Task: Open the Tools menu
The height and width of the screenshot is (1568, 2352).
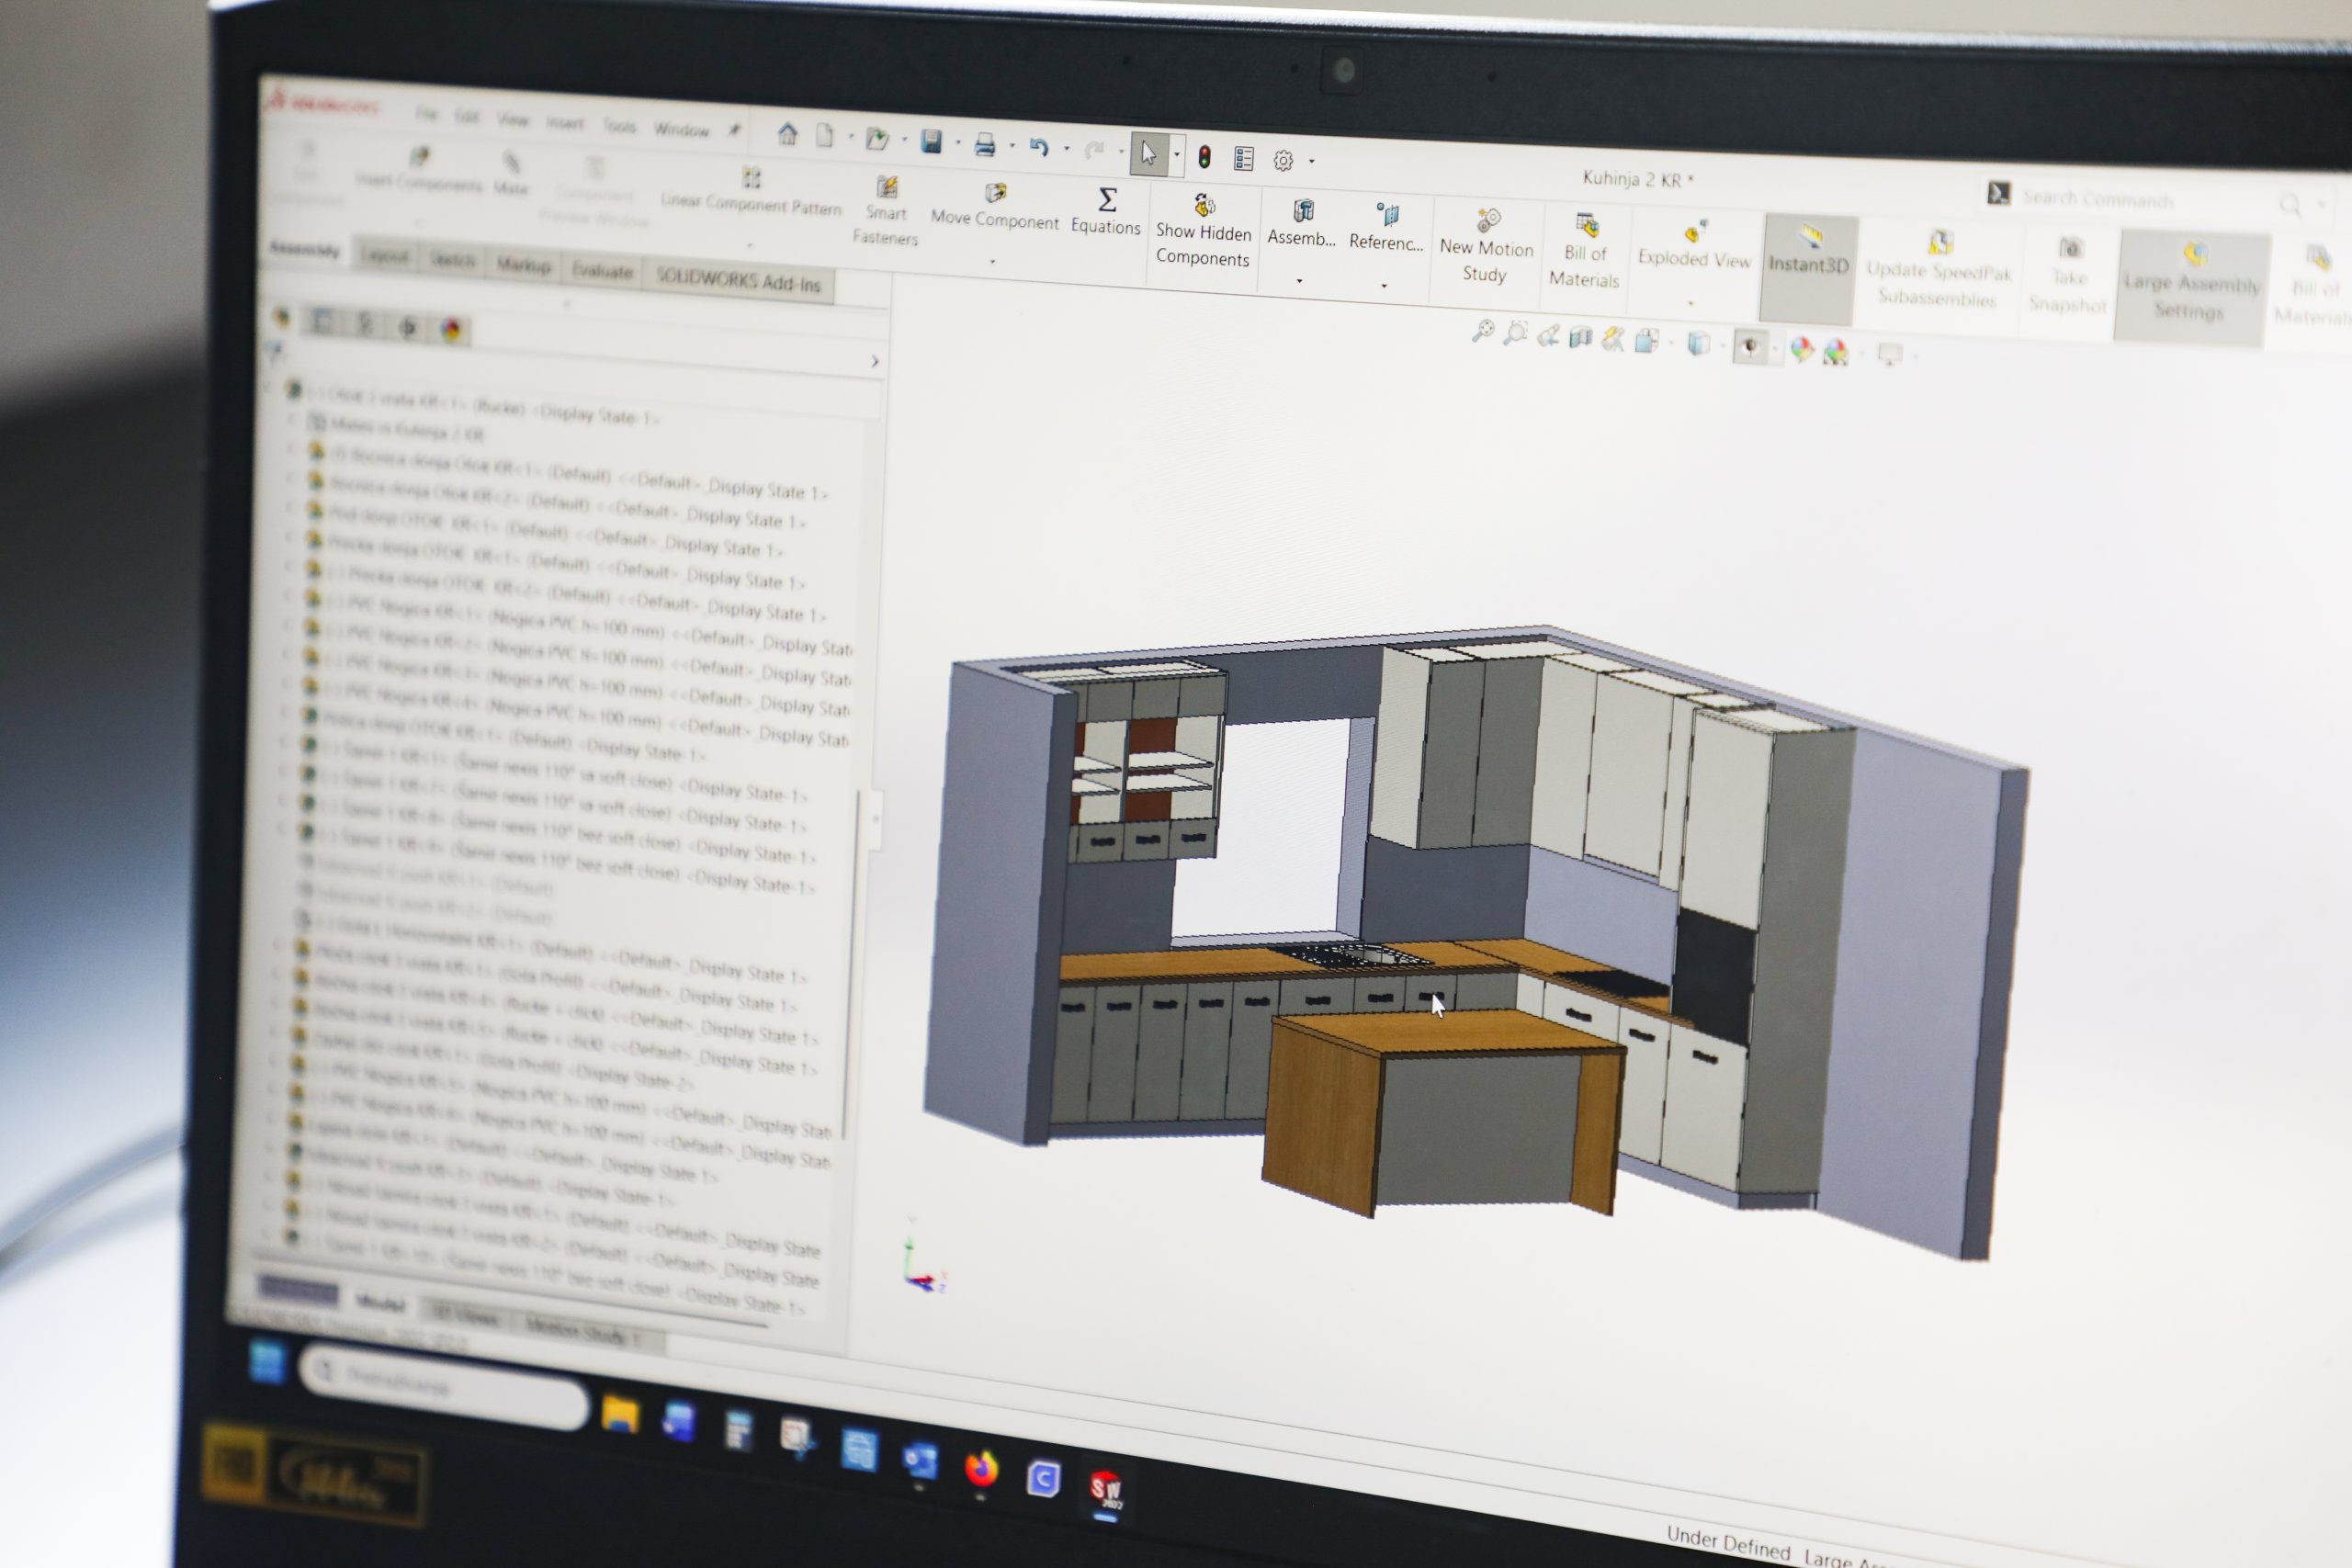Action: tap(619, 125)
